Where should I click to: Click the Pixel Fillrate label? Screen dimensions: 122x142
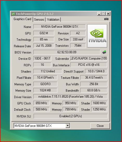(24, 78)
